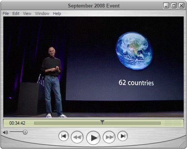Skip to the beginning of the movie
Image resolution: width=187 pixels, height=149 pixels.
63,136
